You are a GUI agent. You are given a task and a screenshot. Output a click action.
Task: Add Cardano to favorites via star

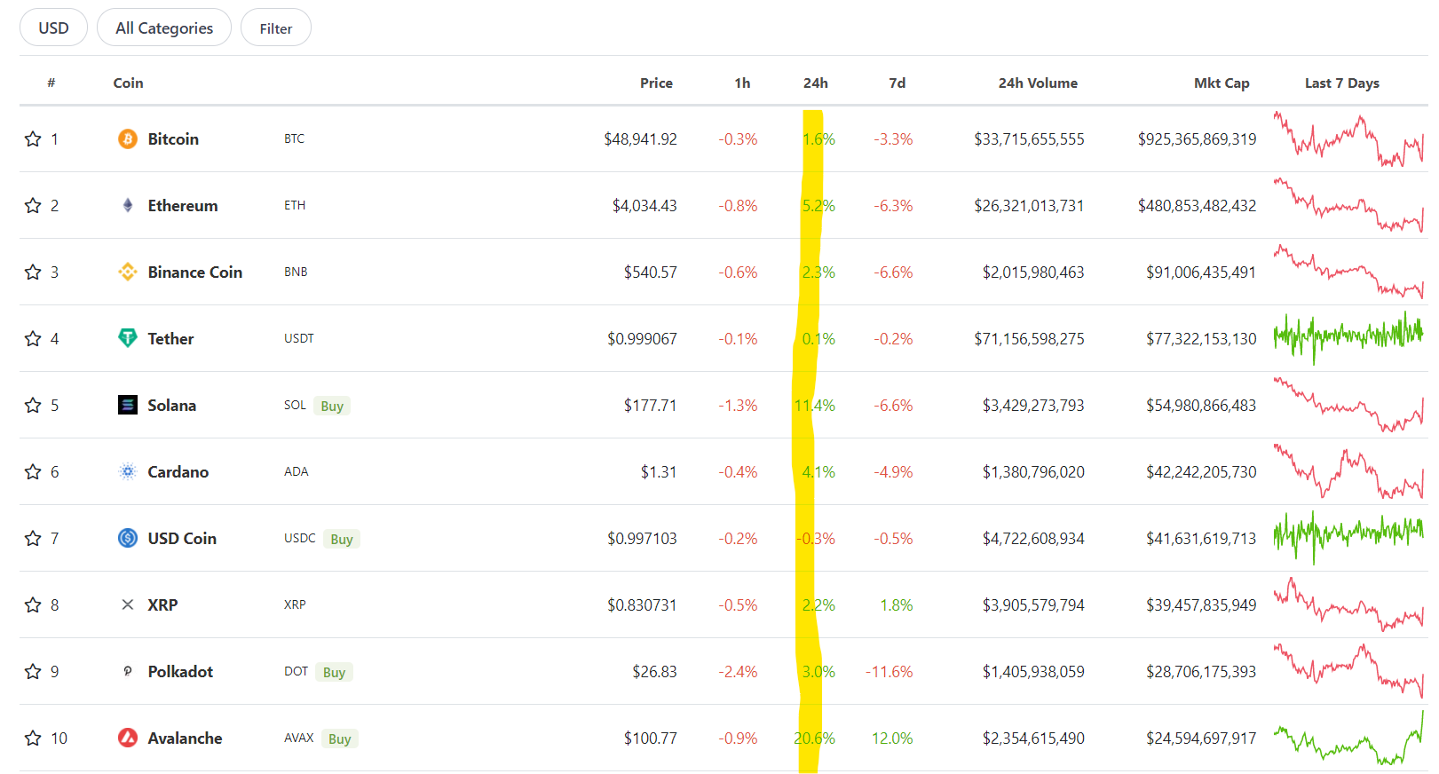(x=33, y=471)
